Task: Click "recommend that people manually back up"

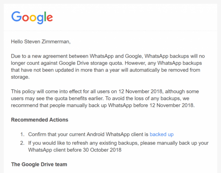Action: (x=59, y=106)
